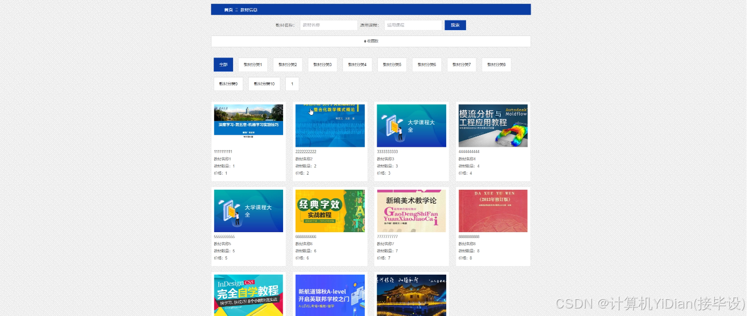This screenshot has height=316, width=747.
Task: Select the 全部 category tab
Action: point(223,64)
